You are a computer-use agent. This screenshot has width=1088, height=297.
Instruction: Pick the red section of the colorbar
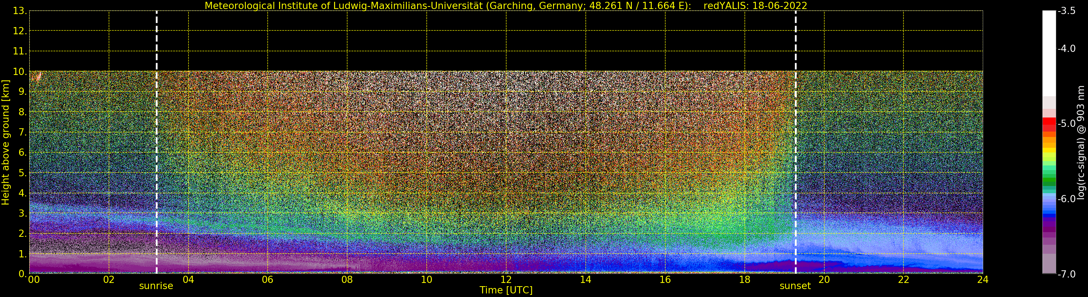[x=1049, y=124]
